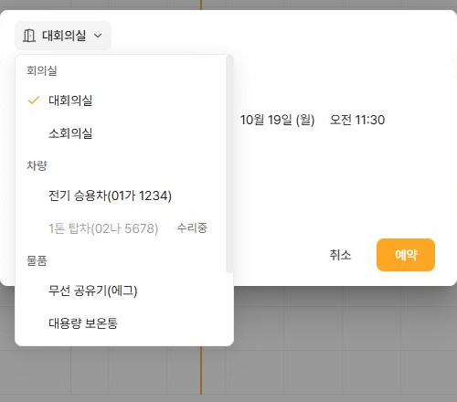457x402 pixels.
Task: Select 대회의실 in the list
Action: pos(121,100)
